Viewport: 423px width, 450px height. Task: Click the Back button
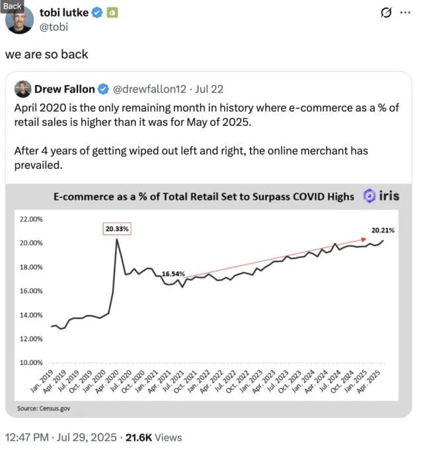pos(12,7)
